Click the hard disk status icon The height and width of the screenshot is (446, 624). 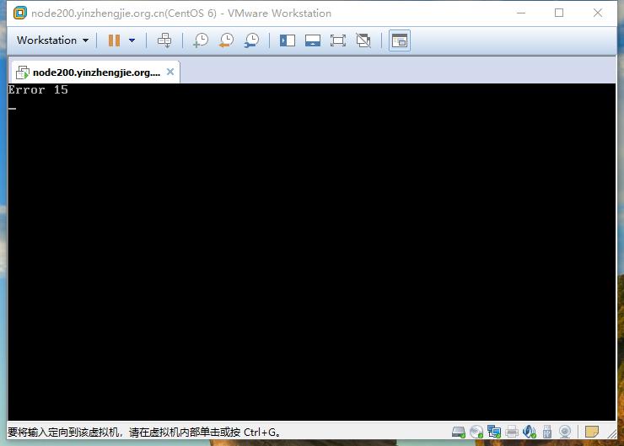point(459,432)
